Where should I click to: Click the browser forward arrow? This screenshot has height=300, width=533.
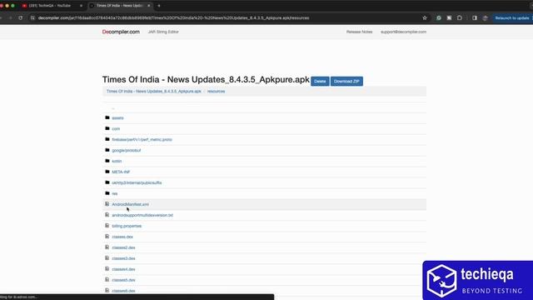click(11, 18)
